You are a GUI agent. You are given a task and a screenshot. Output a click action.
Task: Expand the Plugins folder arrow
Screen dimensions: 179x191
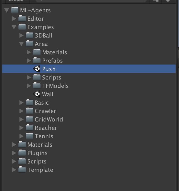[x=14, y=153]
